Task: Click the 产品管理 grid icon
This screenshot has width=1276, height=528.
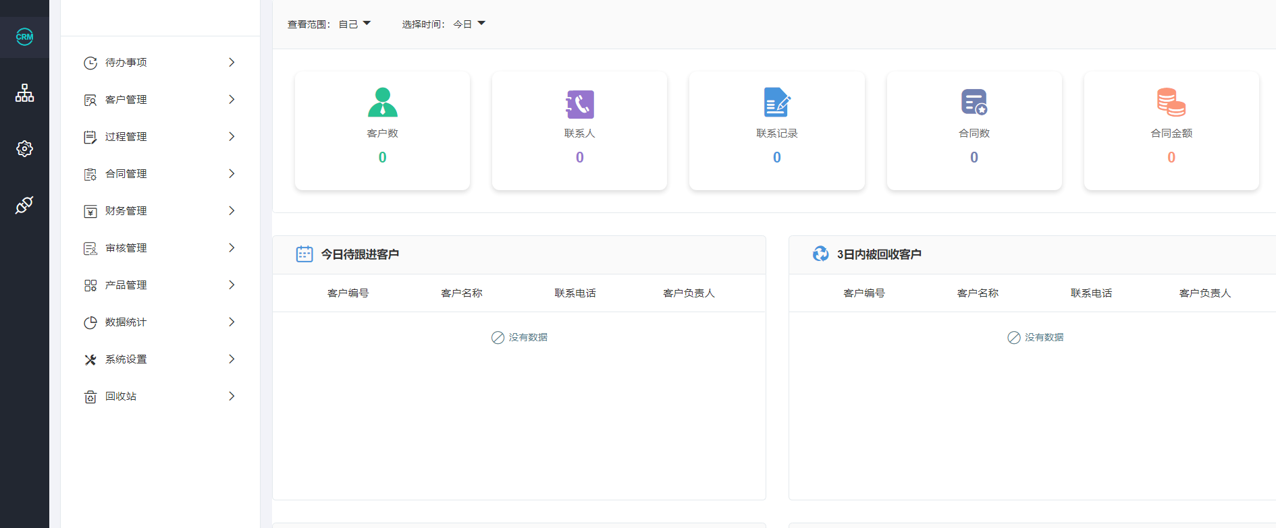Action: coord(90,285)
